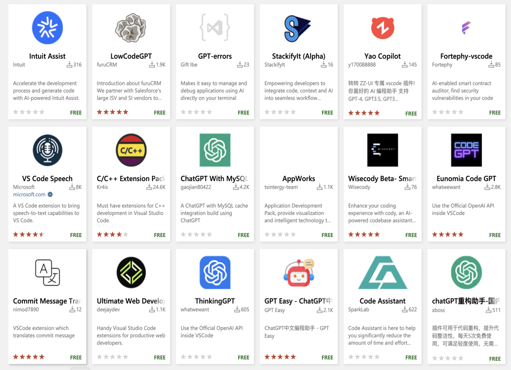The image size is (511, 370).
Task: Click the Wisecody black square logo
Action: click(x=383, y=150)
